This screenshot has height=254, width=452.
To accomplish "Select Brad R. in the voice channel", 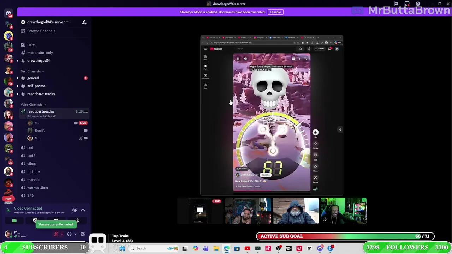I will (40, 131).
